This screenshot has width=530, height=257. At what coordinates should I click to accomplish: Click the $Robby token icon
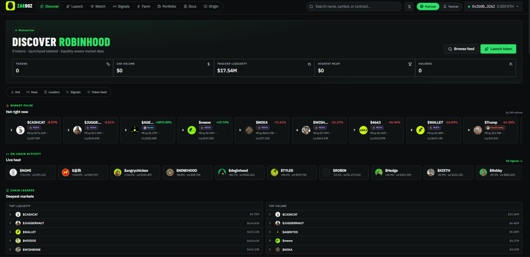click(x=483, y=172)
